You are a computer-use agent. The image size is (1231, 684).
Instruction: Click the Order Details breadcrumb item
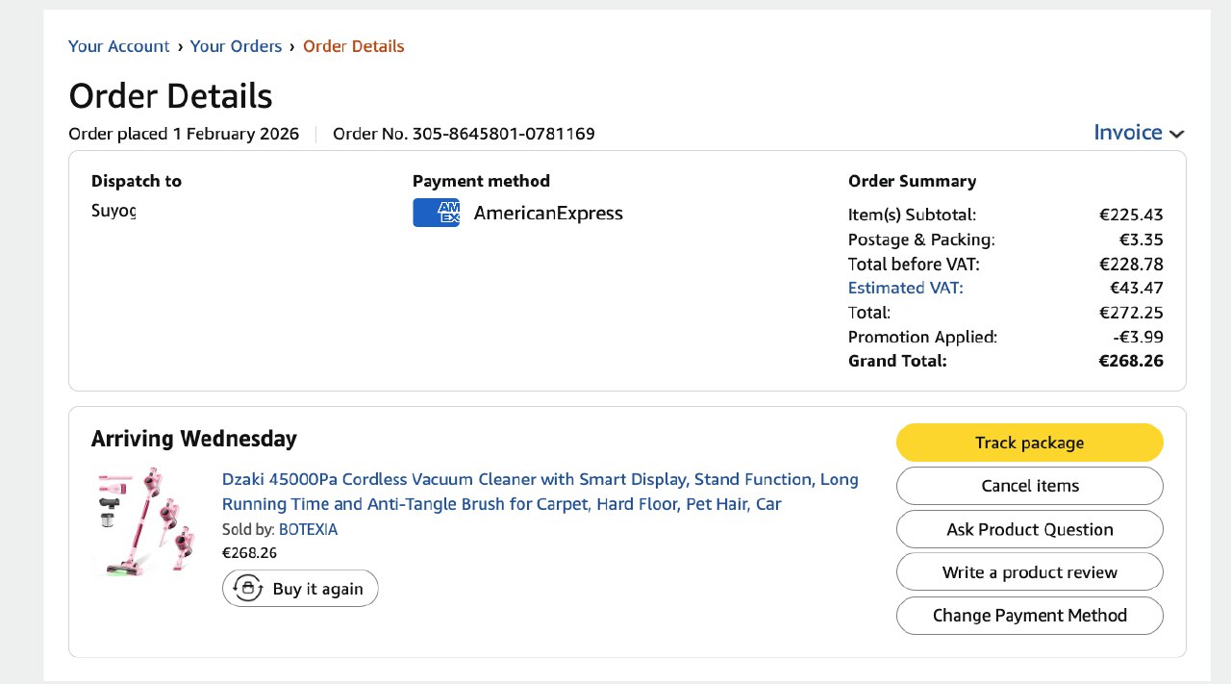tap(353, 46)
